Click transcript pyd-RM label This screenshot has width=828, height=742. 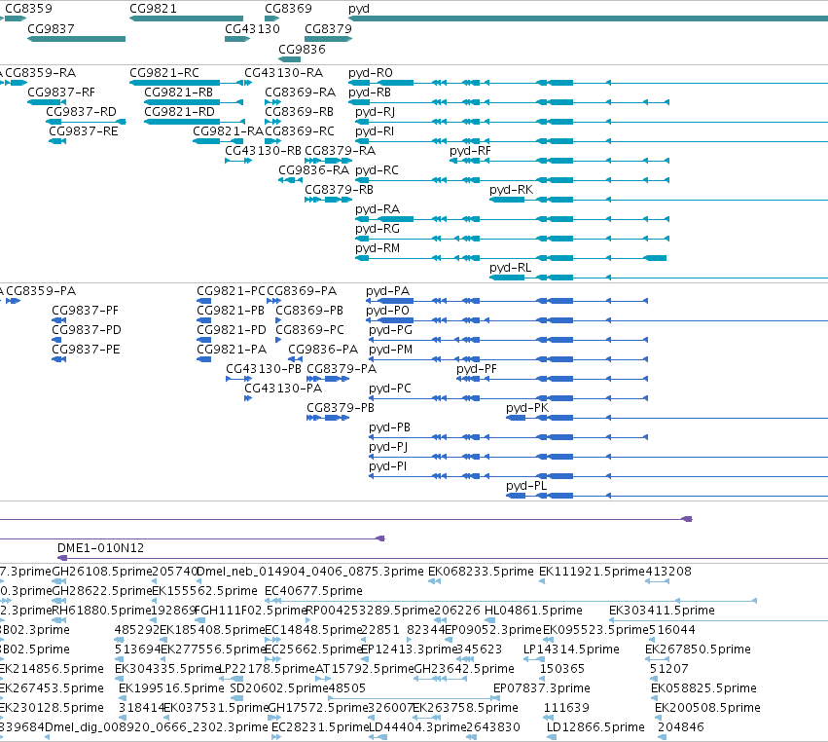point(378,248)
